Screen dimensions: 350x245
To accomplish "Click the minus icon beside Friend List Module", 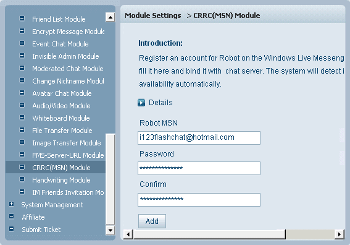I will coord(22,19).
